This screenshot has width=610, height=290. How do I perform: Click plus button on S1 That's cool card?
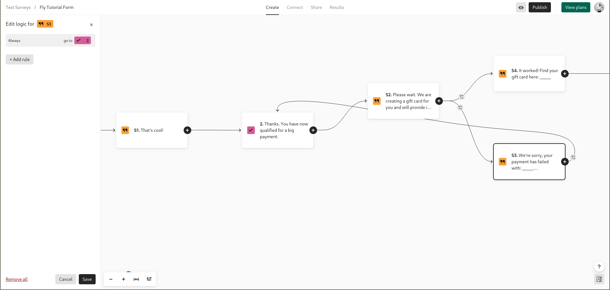point(187,130)
